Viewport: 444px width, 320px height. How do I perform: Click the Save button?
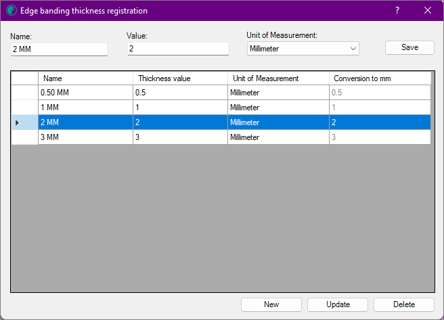point(409,47)
